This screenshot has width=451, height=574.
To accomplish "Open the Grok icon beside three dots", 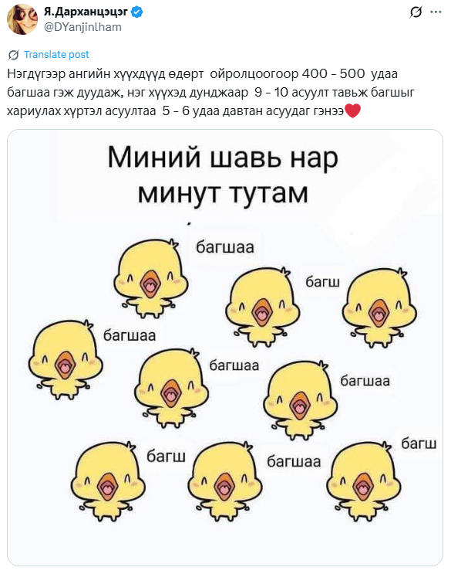I will 416,12.
